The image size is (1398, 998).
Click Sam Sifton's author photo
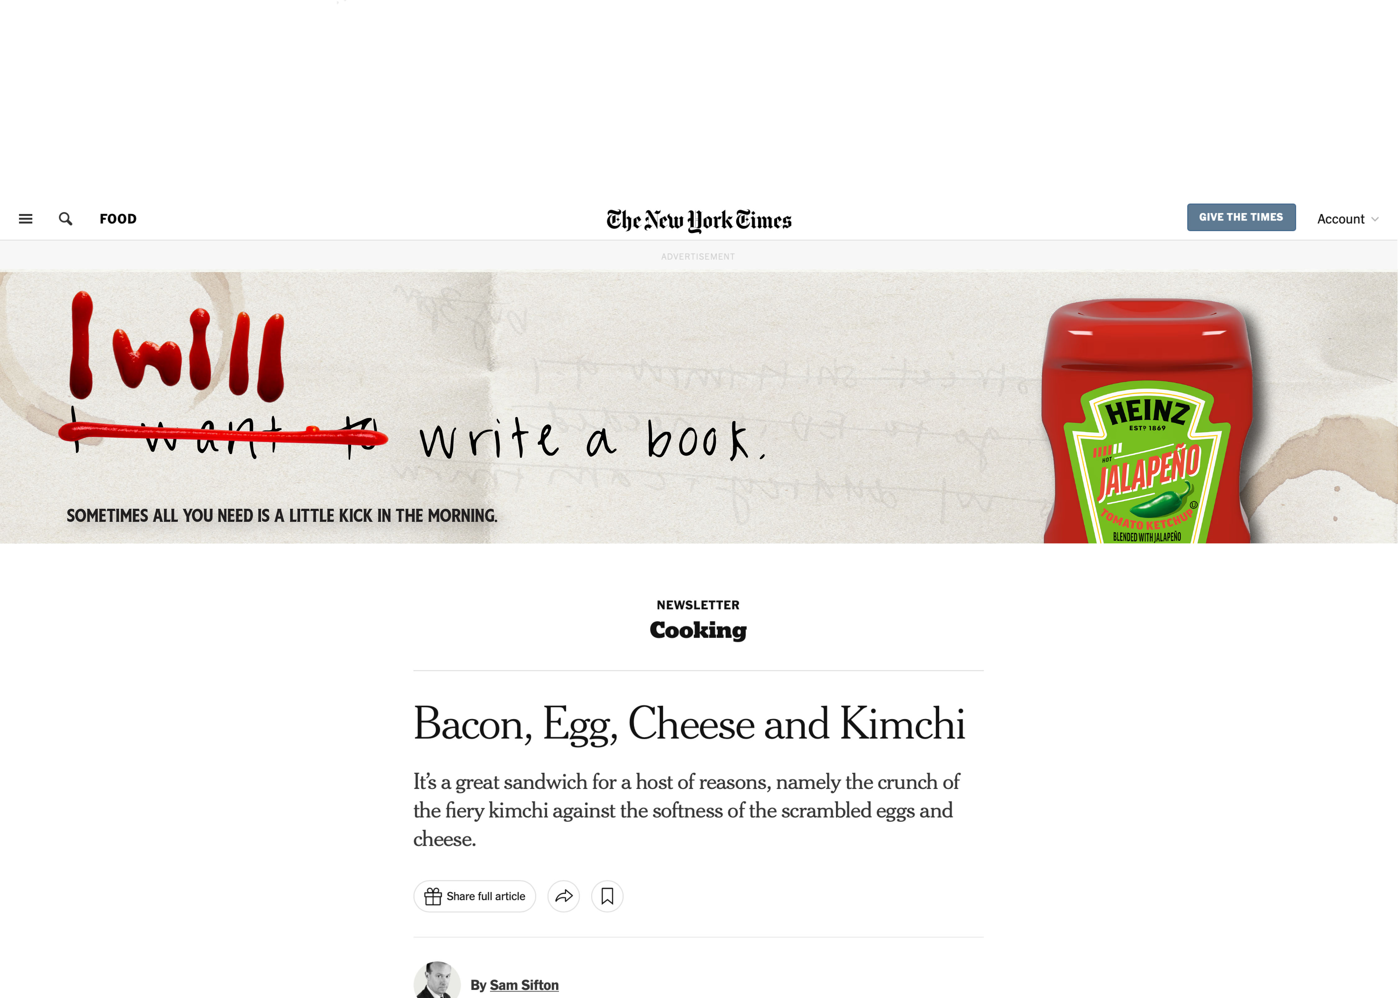click(x=437, y=980)
